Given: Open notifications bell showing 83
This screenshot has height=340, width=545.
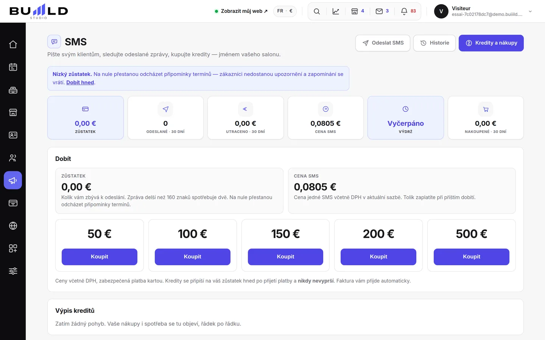Looking at the screenshot, I should tap(408, 11).
